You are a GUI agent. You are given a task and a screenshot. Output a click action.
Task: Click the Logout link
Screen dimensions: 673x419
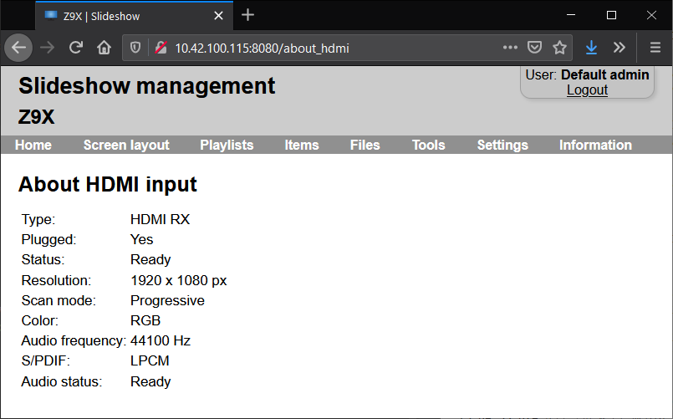[587, 90]
